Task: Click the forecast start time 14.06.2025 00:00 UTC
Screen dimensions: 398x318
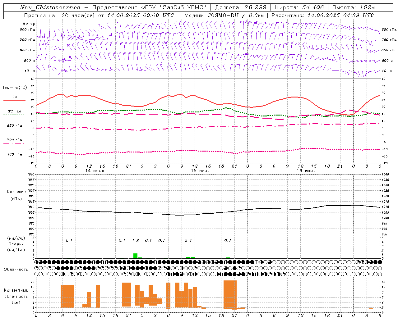Action: point(141,15)
